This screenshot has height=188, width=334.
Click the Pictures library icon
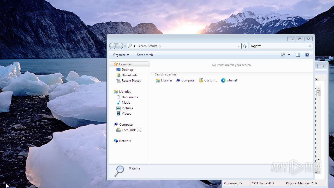pos(118,108)
